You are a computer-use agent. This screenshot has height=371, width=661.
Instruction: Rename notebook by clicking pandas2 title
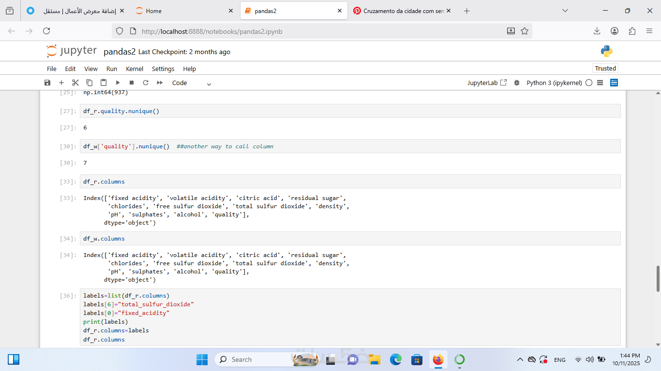coord(120,51)
